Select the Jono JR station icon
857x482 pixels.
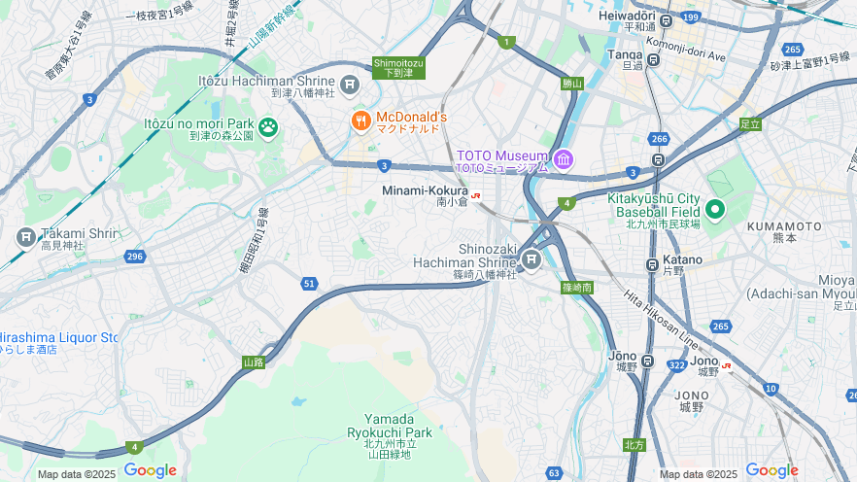(x=726, y=365)
